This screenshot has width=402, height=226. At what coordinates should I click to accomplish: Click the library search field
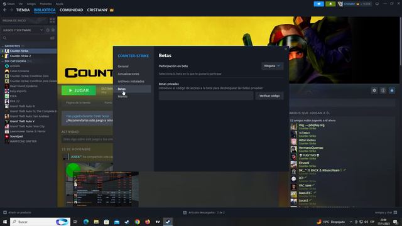tap(26, 38)
